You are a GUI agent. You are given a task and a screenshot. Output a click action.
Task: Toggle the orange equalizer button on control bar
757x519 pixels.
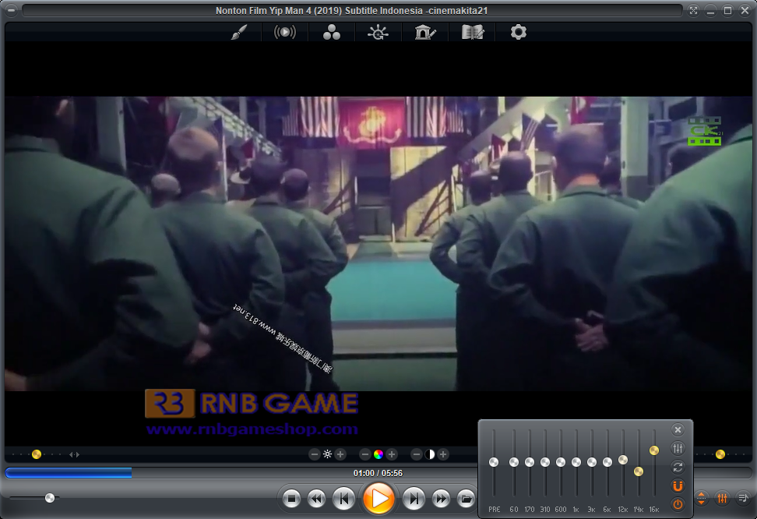pyautogui.click(x=722, y=498)
